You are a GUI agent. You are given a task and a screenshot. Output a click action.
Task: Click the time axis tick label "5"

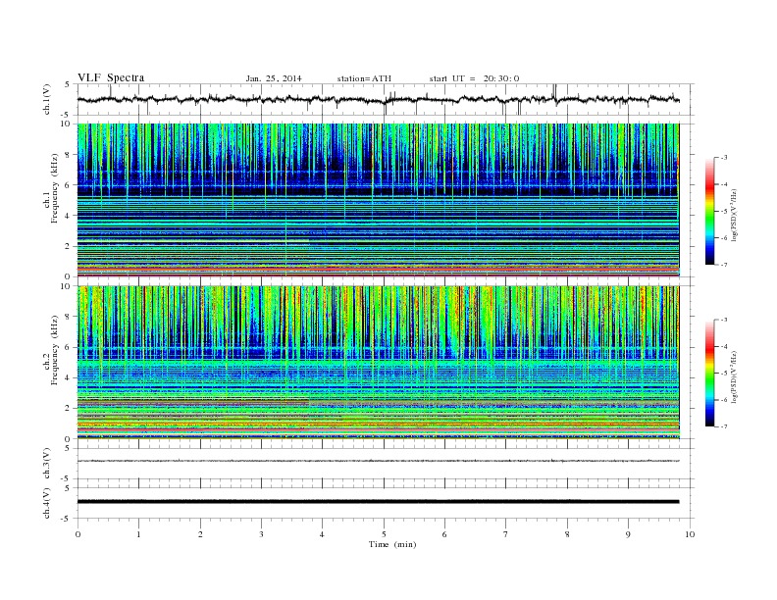(384, 534)
